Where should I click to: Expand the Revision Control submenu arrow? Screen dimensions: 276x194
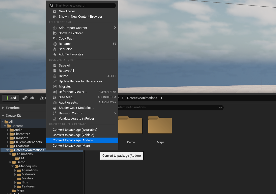tap(115, 113)
